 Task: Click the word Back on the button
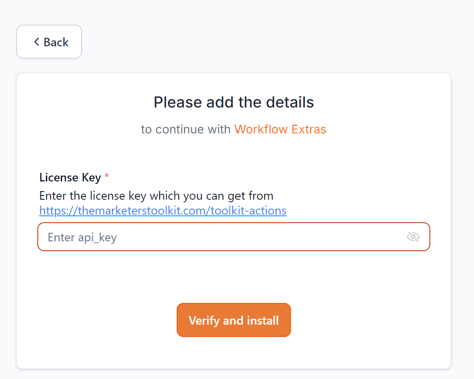click(x=56, y=42)
